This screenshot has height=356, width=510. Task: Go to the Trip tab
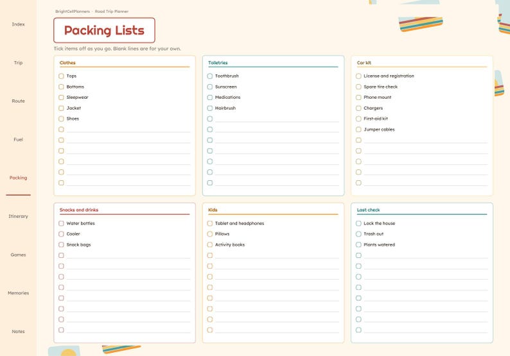click(x=18, y=63)
